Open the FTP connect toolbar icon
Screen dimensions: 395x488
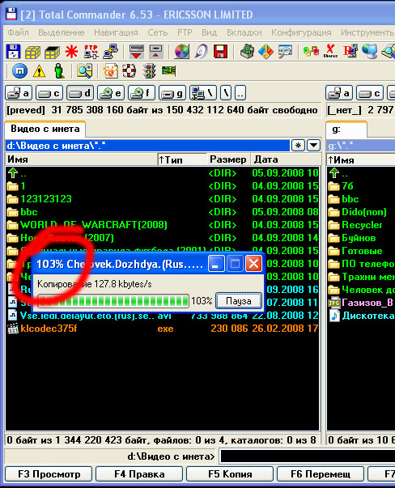(x=91, y=51)
